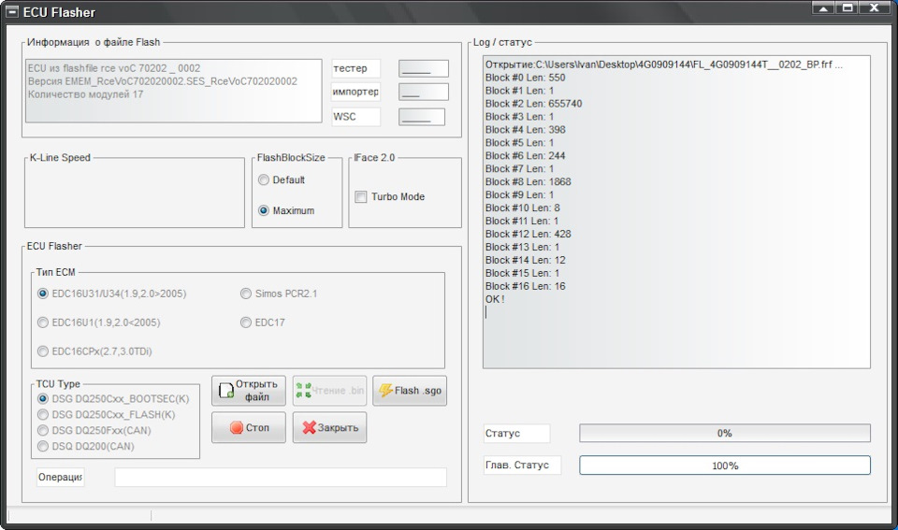Screen dimensions: 898x530
Task: Click the тестер value field
Action: [423, 68]
